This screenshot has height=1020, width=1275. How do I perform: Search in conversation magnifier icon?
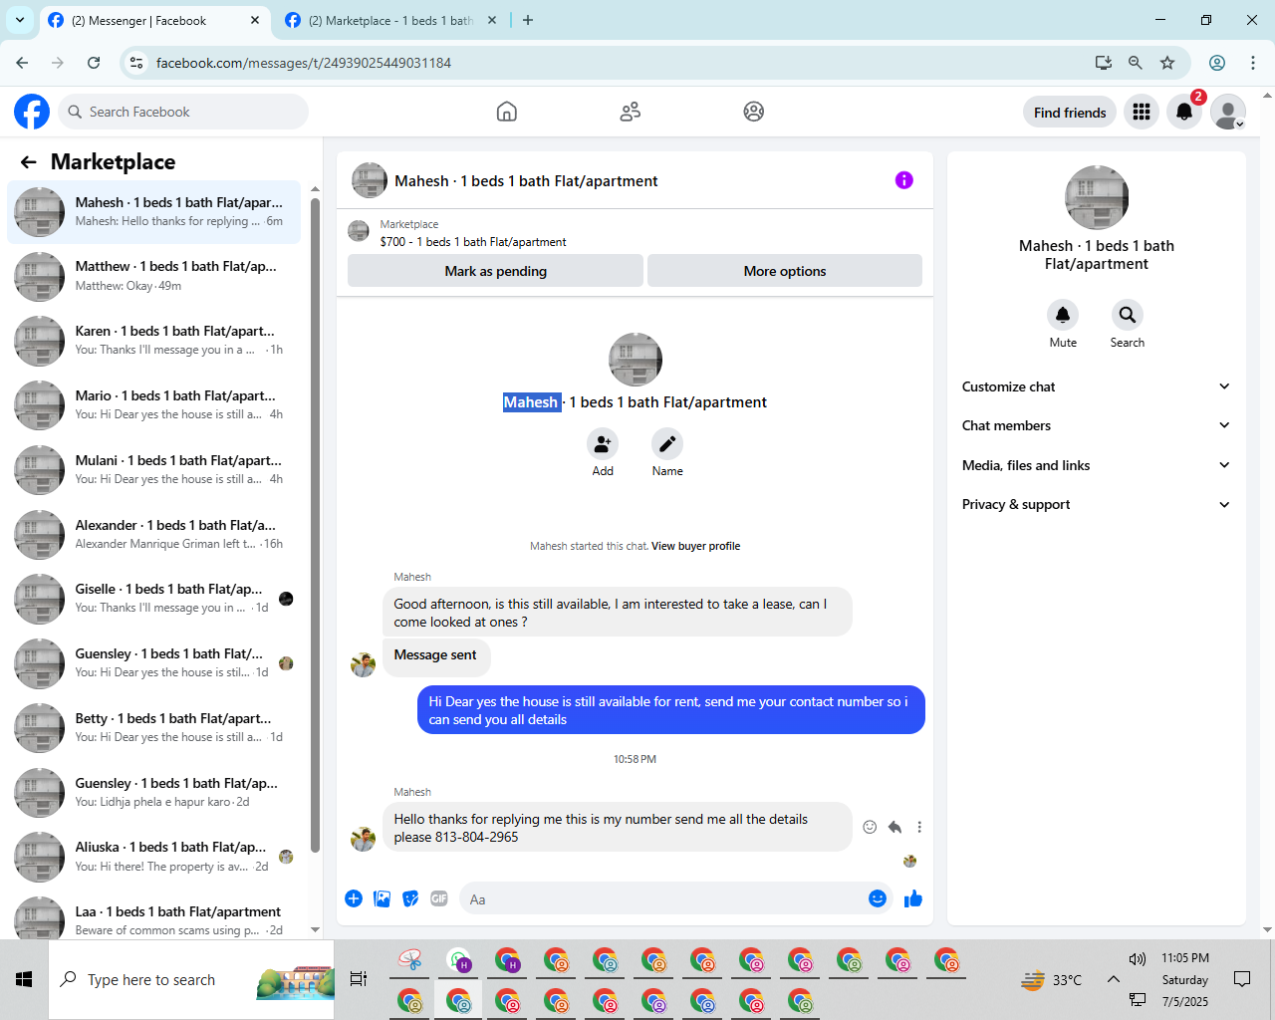coord(1128,315)
